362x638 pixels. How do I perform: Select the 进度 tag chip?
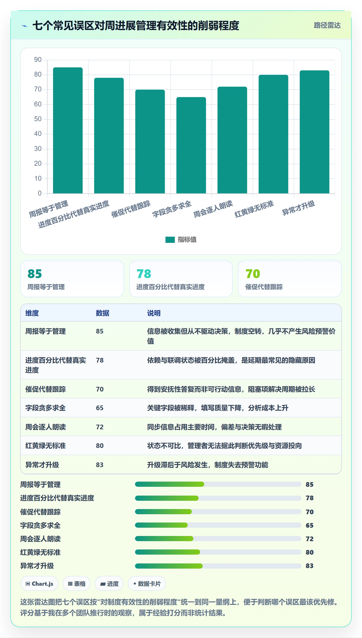click(x=109, y=584)
